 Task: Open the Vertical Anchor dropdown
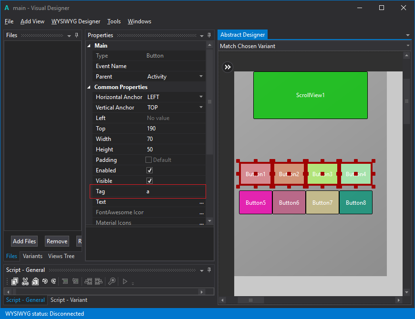[201, 107]
